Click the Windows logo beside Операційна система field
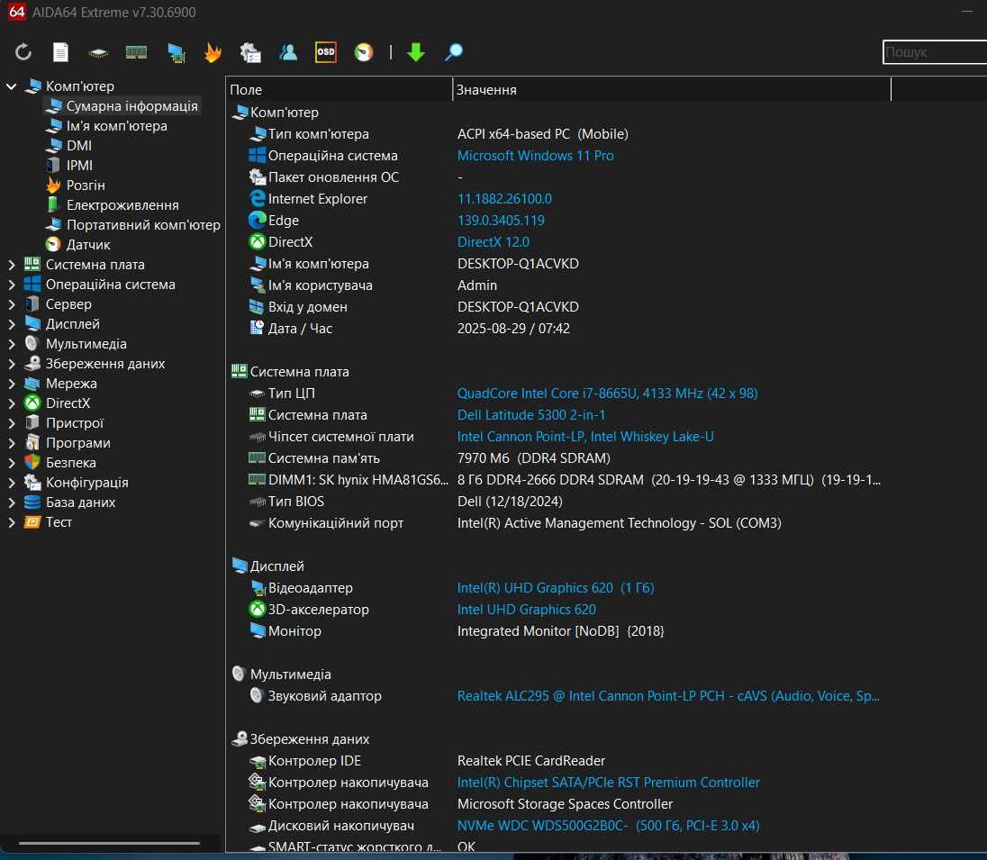The image size is (987, 860). pyautogui.click(x=258, y=156)
